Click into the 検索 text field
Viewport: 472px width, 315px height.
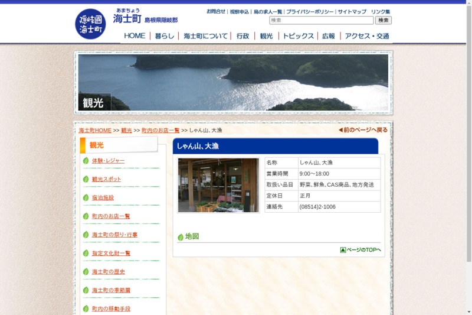coord(321,20)
